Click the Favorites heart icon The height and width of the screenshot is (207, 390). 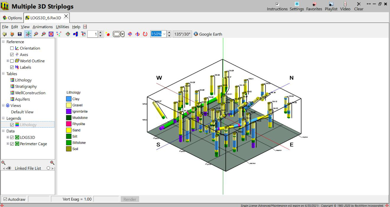click(314, 4)
